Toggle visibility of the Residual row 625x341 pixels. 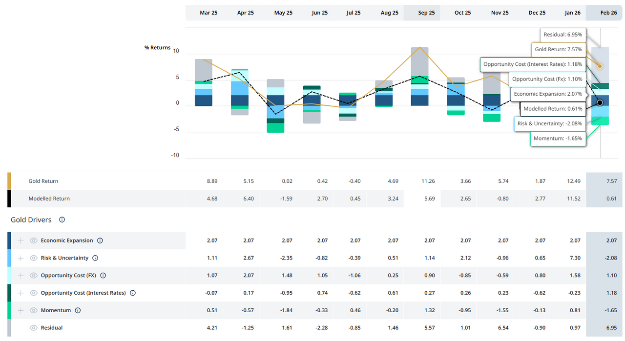tap(34, 328)
